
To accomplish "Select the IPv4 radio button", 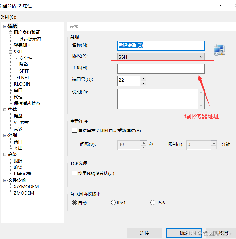I will coord(113,203).
